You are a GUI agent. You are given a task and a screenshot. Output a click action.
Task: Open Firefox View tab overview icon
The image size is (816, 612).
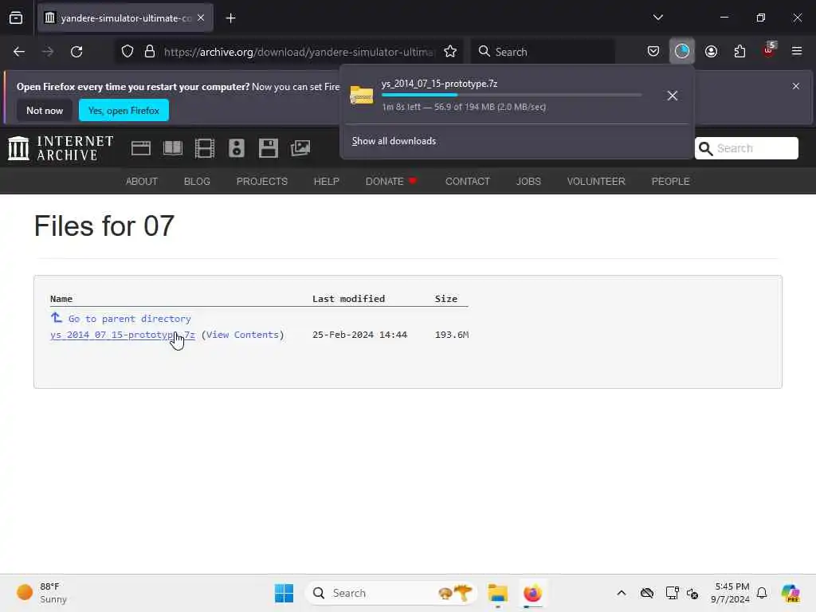click(16, 18)
